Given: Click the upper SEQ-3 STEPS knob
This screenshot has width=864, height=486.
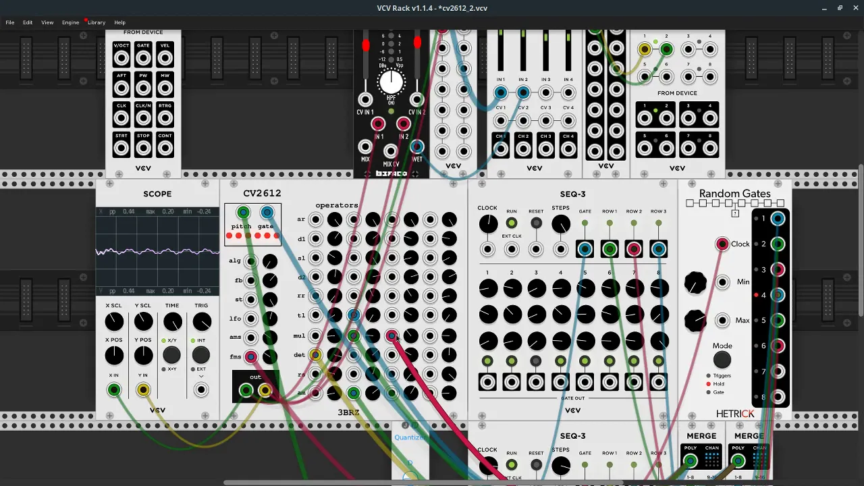Looking at the screenshot, I should point(561,224).
